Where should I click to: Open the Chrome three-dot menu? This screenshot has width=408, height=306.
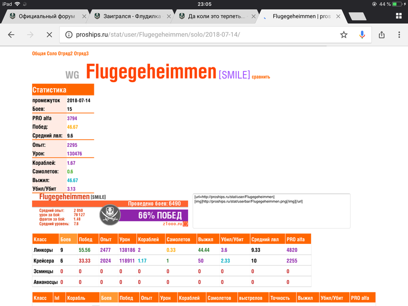point(399,35)
